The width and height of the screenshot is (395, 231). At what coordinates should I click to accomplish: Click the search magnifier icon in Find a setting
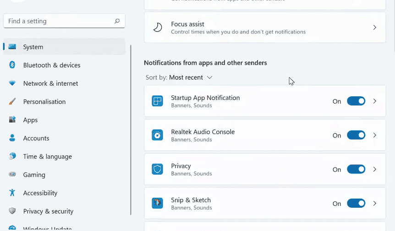117,21
